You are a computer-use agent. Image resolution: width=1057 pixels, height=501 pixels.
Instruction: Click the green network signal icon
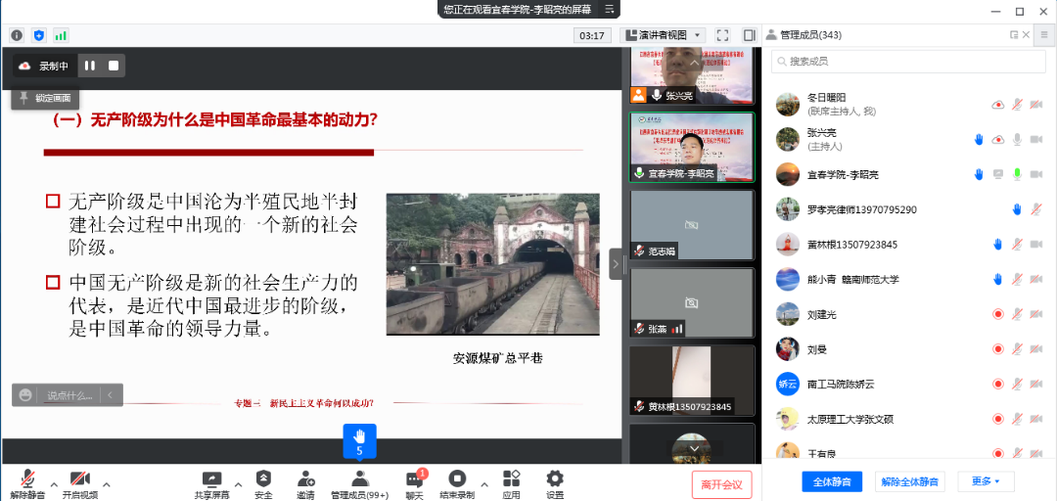61,35
